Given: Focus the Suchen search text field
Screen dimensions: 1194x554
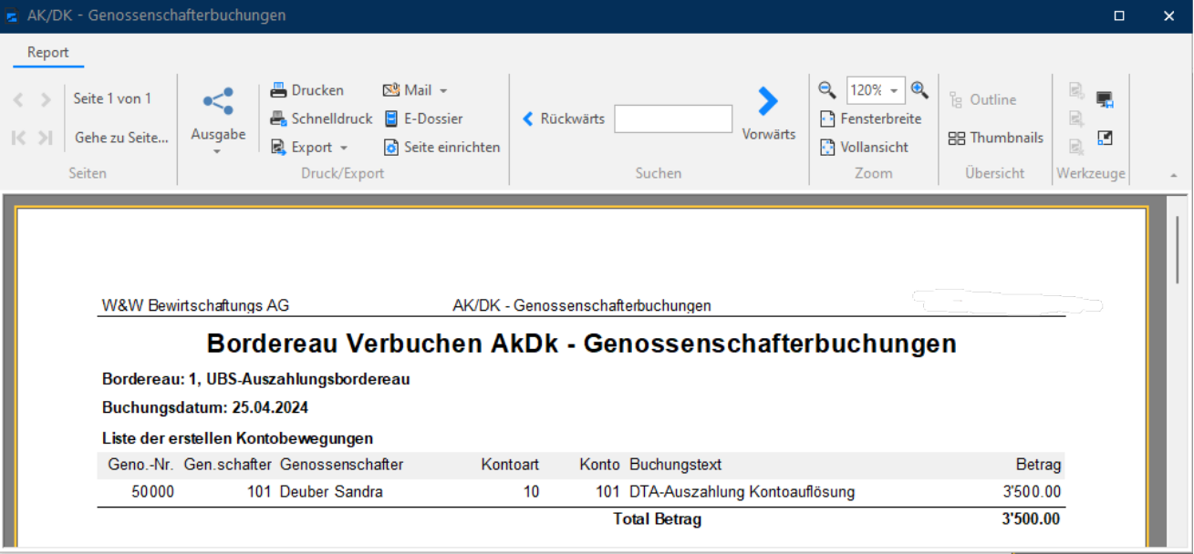Looking at the screenshot, I should coord(673,118).
